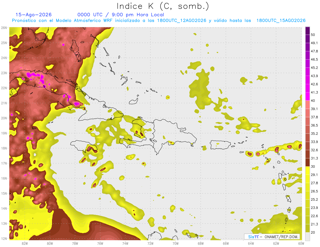
Task: Select the date label '15-Ago-2026'
Action: [x=34, y=15]
